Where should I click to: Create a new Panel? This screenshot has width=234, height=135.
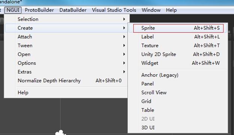(x=178, y=84)
